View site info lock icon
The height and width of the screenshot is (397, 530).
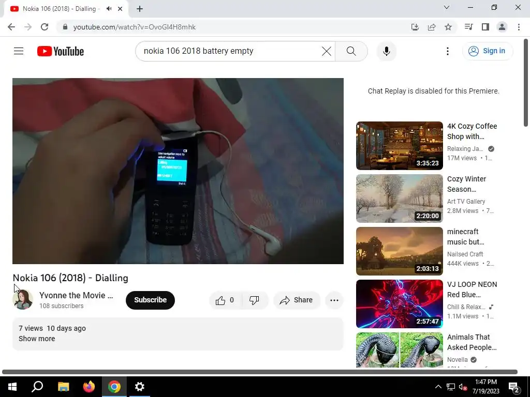coord(65,27)
